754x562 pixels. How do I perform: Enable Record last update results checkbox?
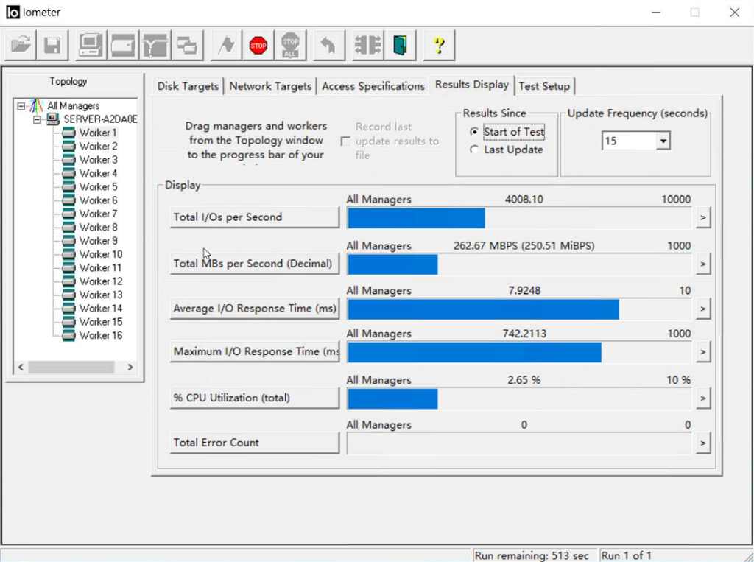pos(345,141)
